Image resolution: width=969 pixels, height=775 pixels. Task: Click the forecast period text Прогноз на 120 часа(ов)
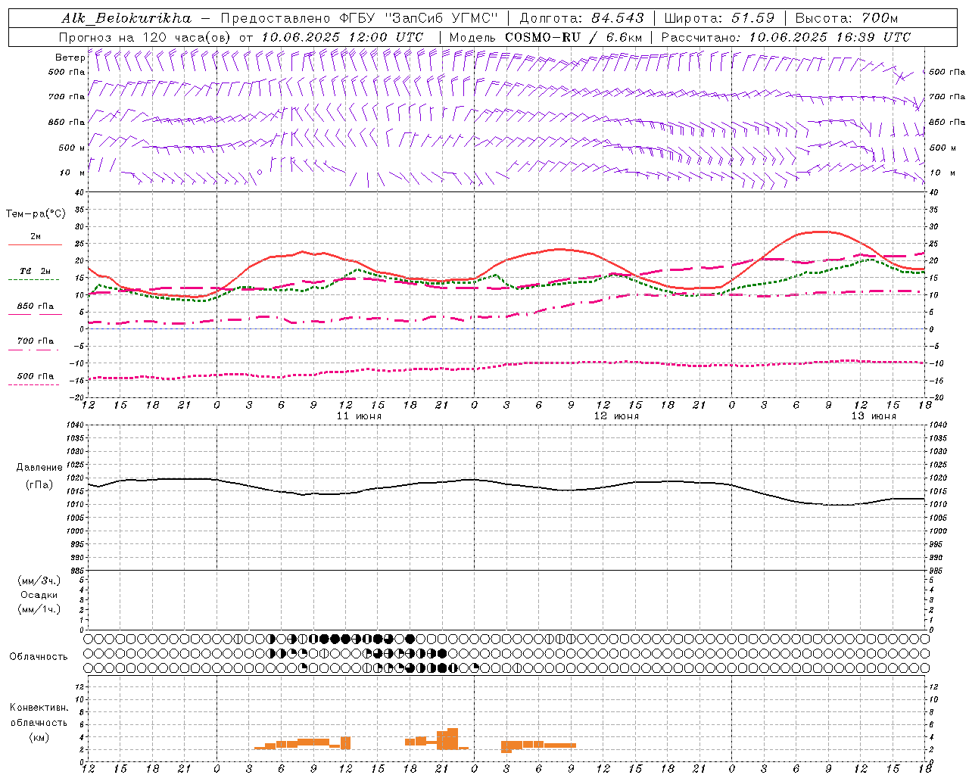coord(145,37)
